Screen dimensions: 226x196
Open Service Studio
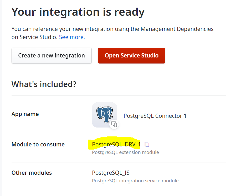(131, 56)
